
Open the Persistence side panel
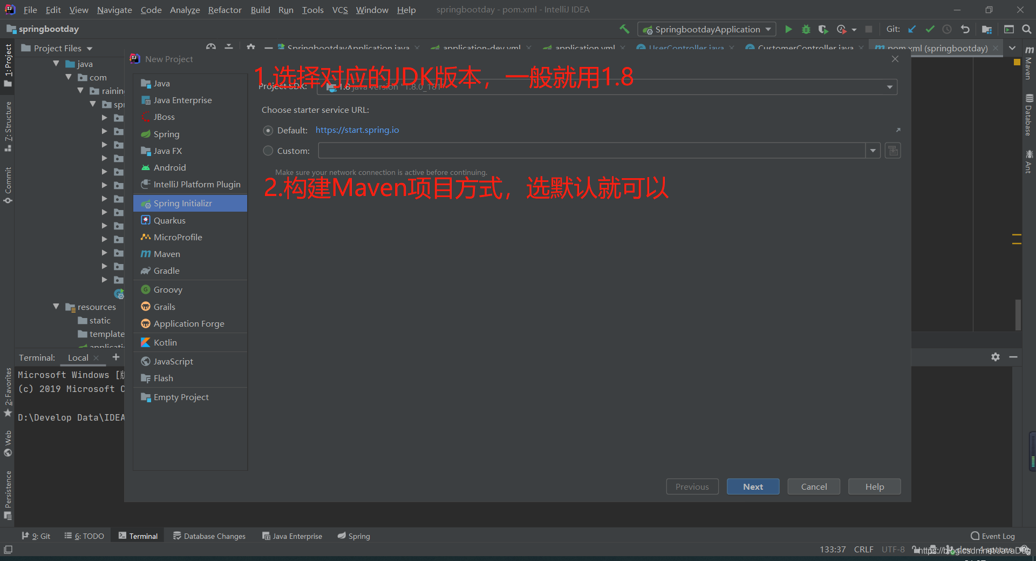tap(8, 495)
